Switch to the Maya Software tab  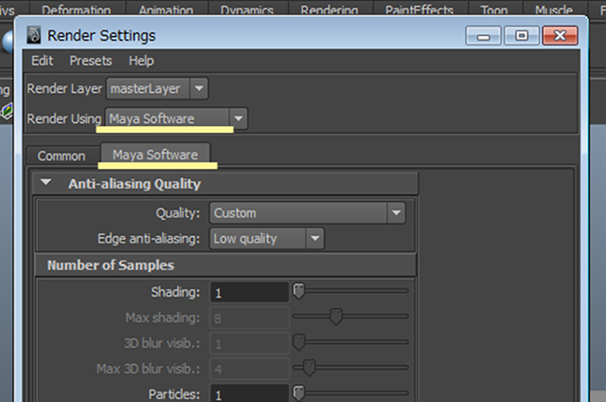click(x=155, y=155)
